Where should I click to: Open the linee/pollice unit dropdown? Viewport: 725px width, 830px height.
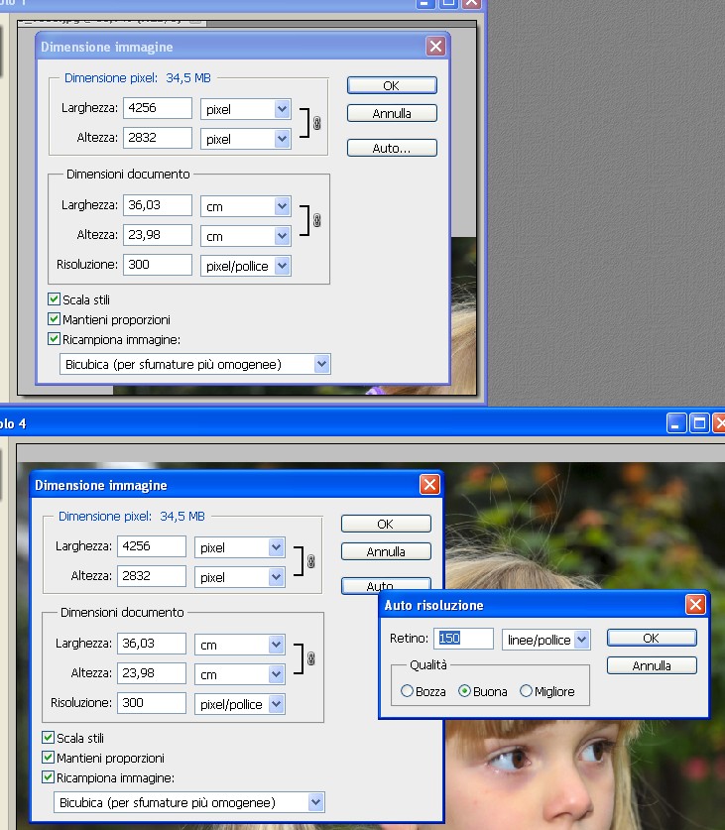coord(581,640)
